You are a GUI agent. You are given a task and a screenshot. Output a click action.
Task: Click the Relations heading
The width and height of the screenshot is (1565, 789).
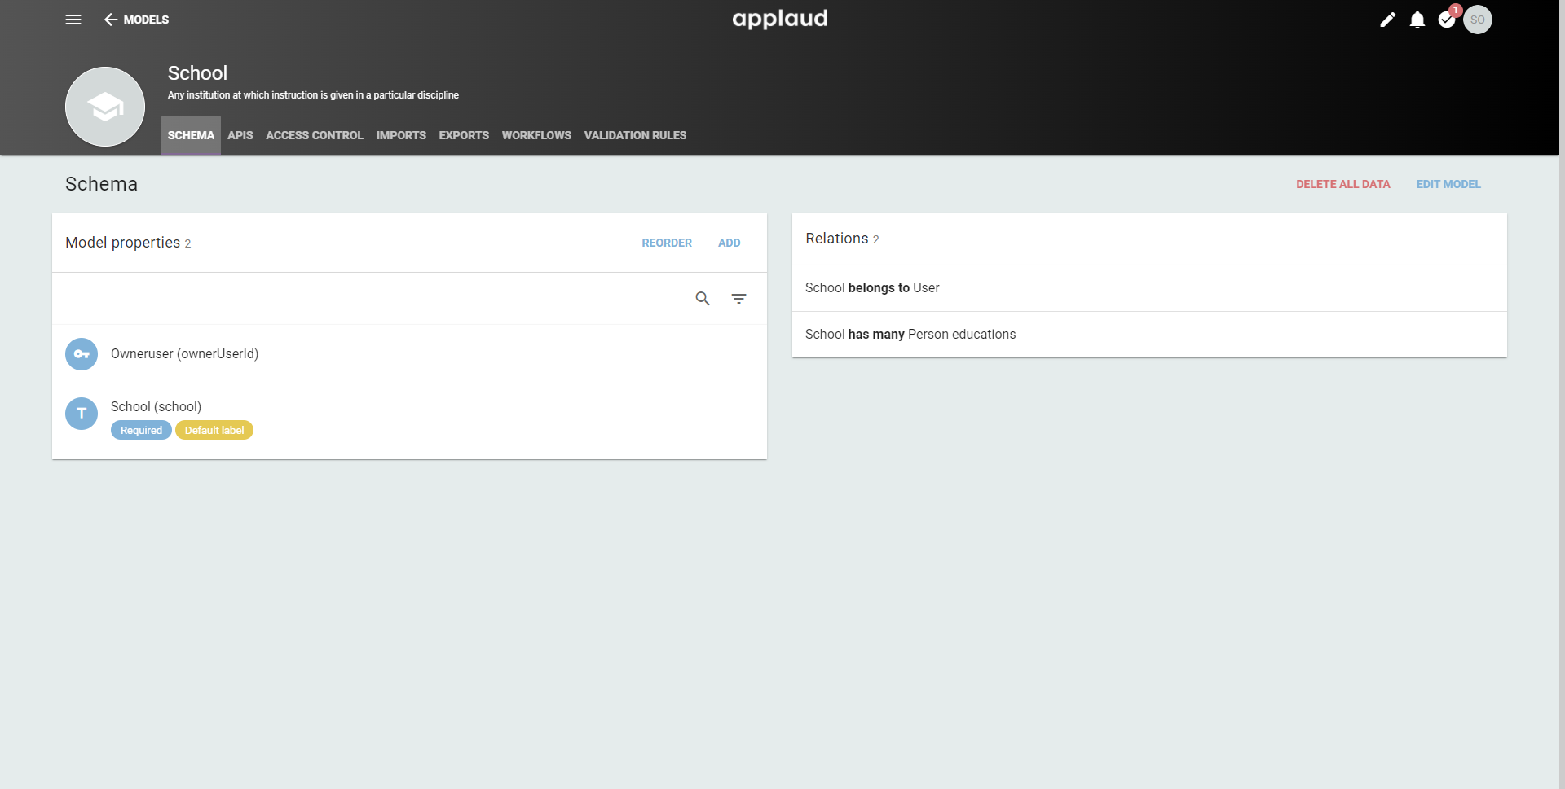click(837, 239)
